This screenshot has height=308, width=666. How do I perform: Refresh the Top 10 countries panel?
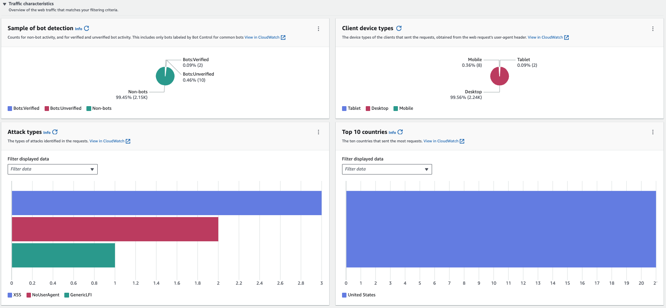400,132
